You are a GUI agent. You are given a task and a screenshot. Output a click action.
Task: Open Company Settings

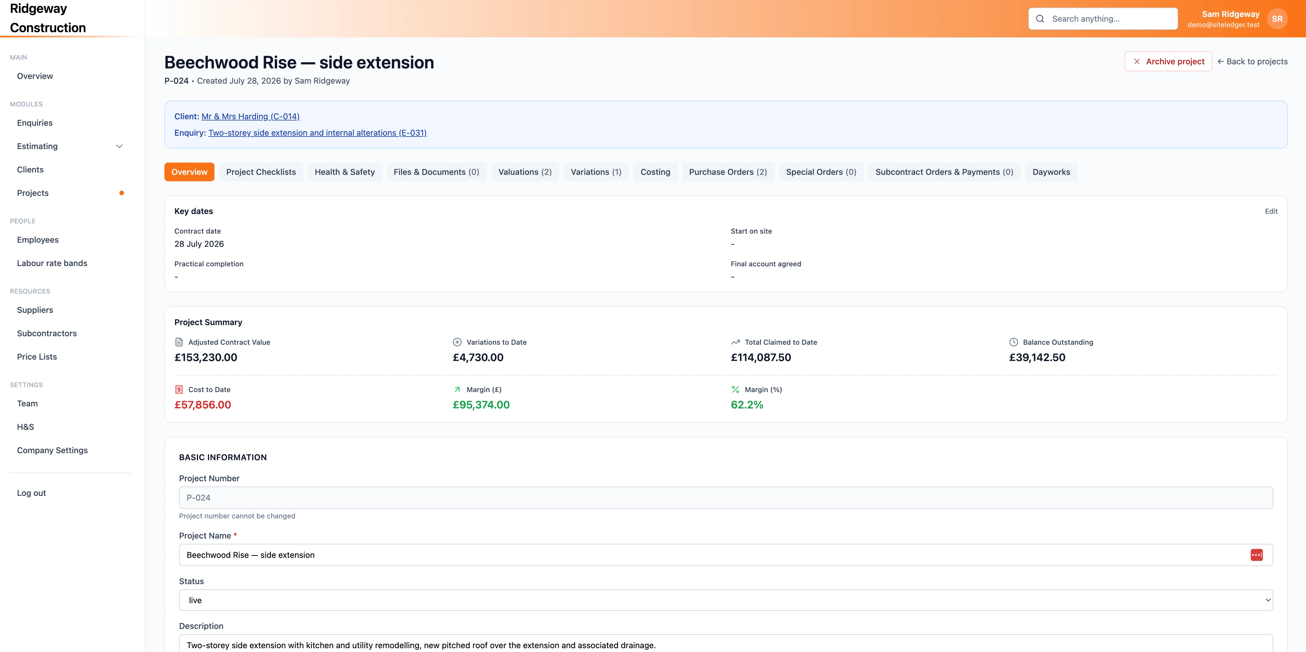(x=52, y=450)
